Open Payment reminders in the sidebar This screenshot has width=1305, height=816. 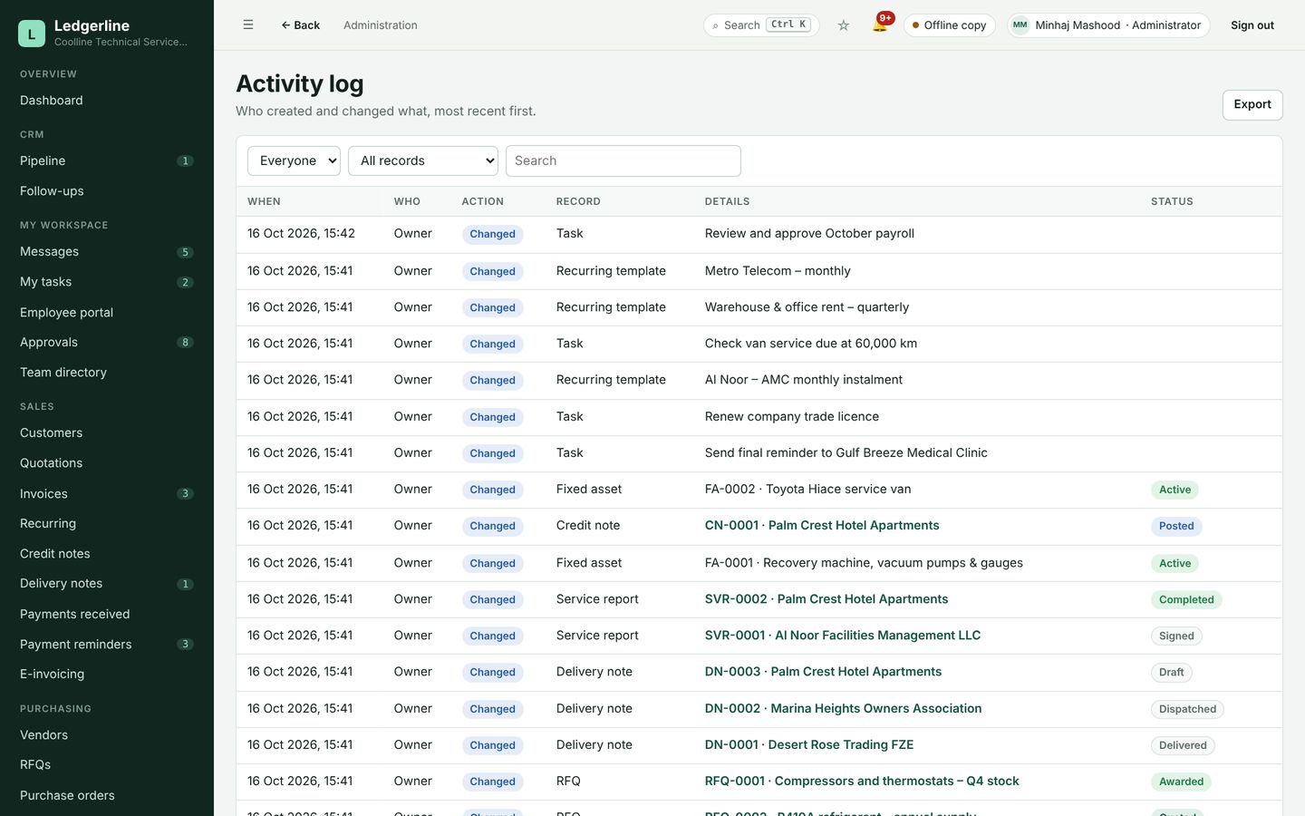(x=107, y=645)
